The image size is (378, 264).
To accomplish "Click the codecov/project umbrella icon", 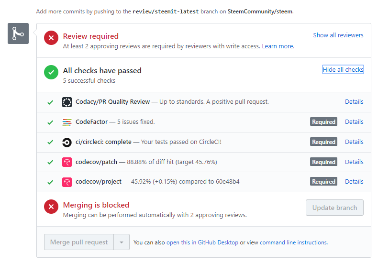I will coord(67,182).
